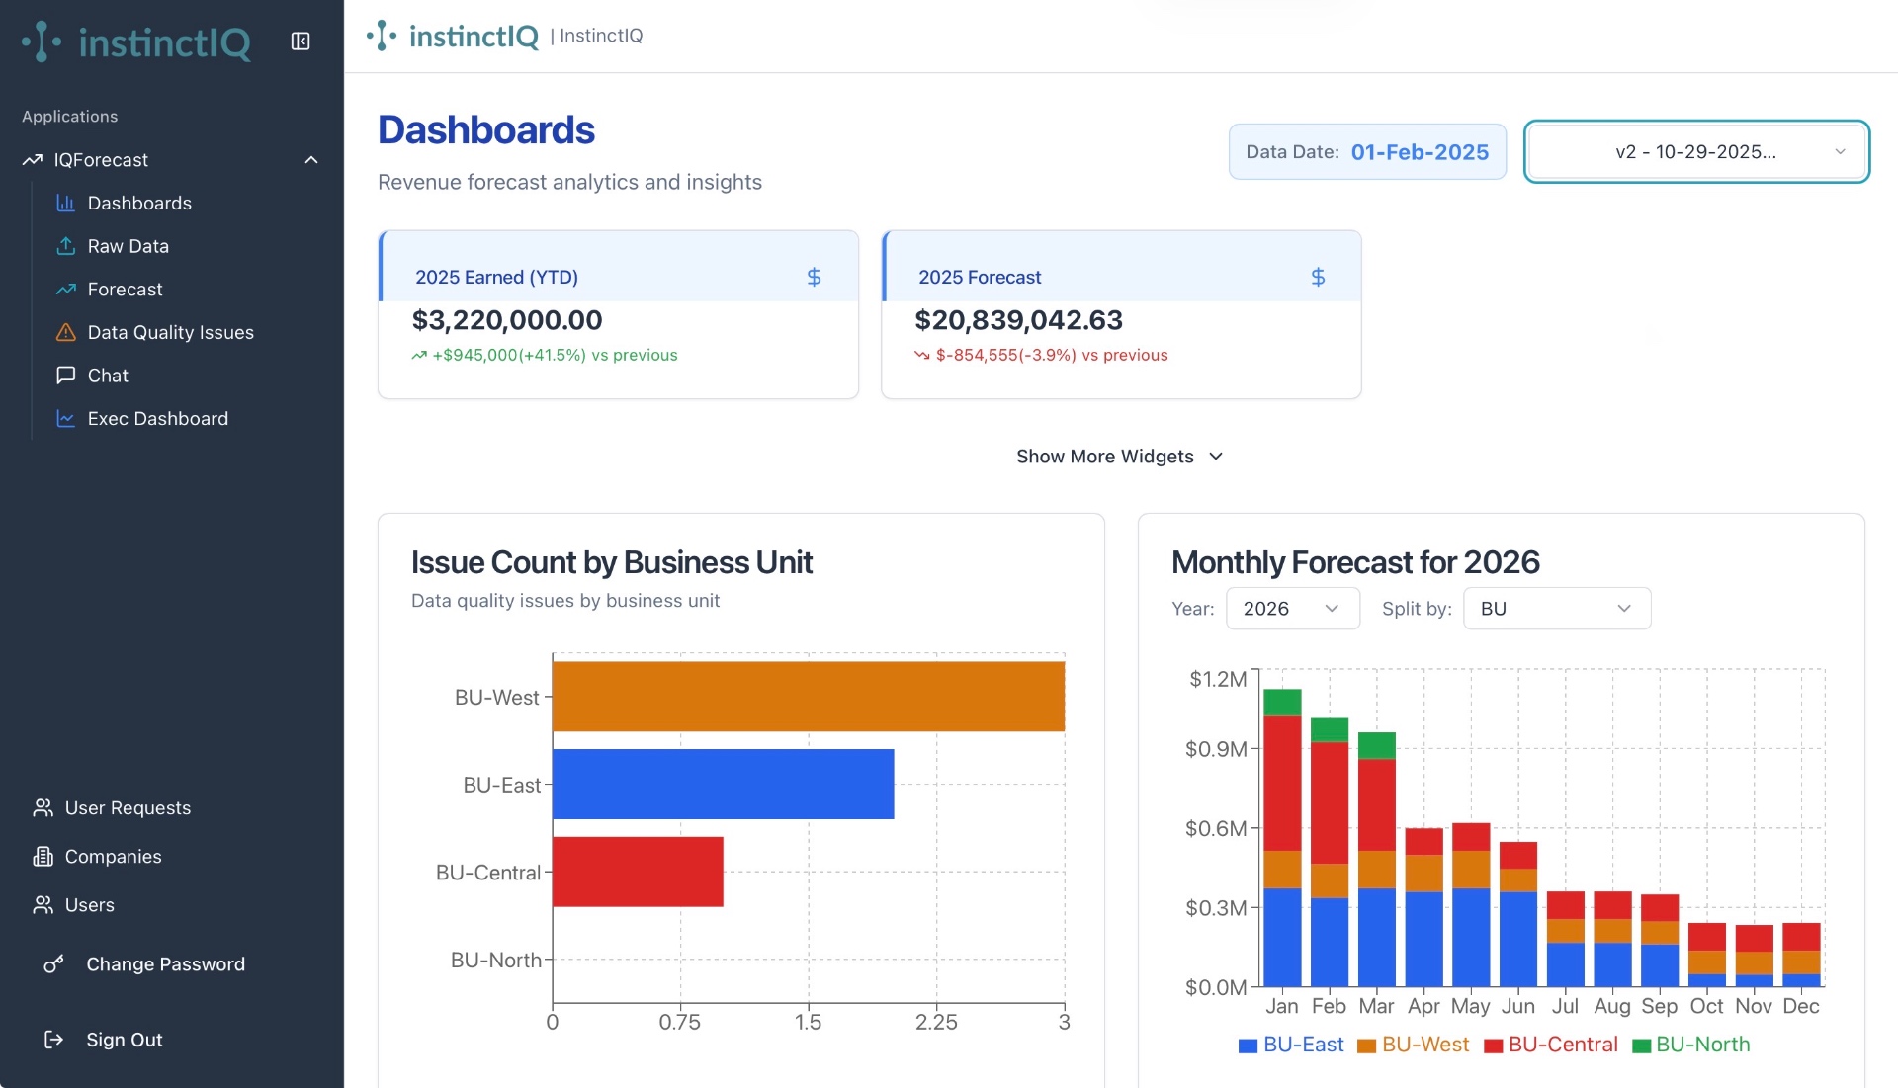Viewport: 1898px width, 1088px height.
Task: Click the red down-trend arrow icon
Action: click(922, 356)
